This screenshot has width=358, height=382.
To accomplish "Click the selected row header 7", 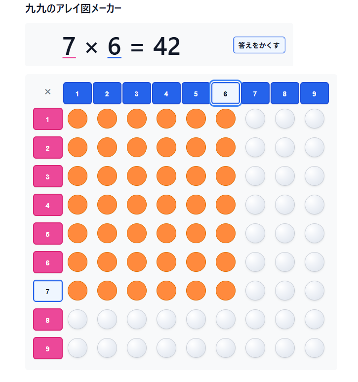I will pos(48,291).
